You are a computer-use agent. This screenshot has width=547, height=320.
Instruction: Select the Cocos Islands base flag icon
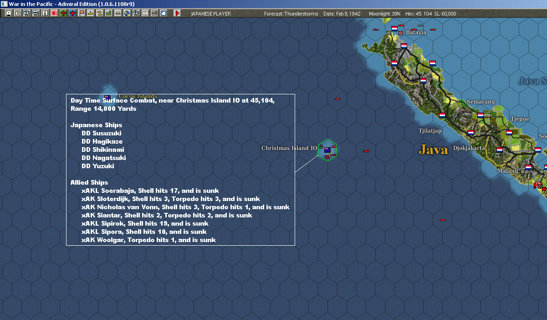107,97
